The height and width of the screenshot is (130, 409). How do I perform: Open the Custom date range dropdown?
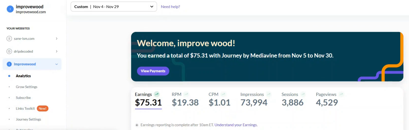pyautogui.click(x=114, y=7)
